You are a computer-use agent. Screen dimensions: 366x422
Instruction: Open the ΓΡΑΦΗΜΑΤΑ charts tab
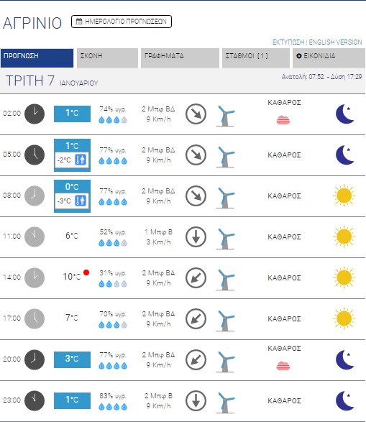point(180,58)
